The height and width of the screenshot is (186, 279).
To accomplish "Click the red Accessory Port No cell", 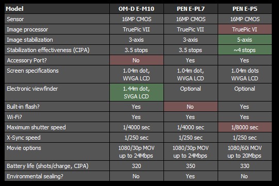I will click(x=137, y=60).
